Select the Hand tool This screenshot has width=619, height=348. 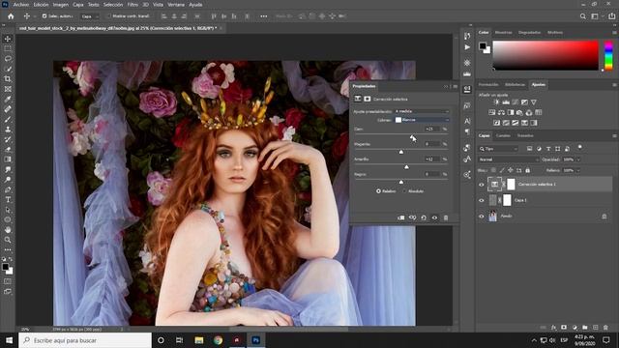(x=8, y=230)
